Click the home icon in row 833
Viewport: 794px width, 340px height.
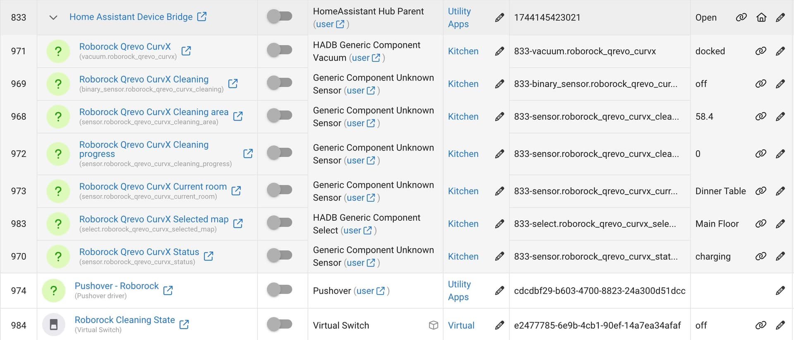(x=761, y=17)
